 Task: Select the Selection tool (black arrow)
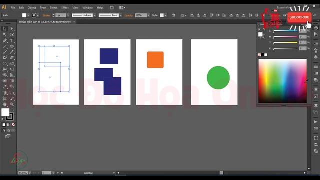click(x=5, y=29)
